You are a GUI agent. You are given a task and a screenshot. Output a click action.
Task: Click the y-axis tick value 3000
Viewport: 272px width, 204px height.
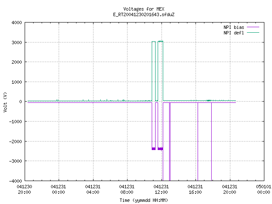point(17,42)
